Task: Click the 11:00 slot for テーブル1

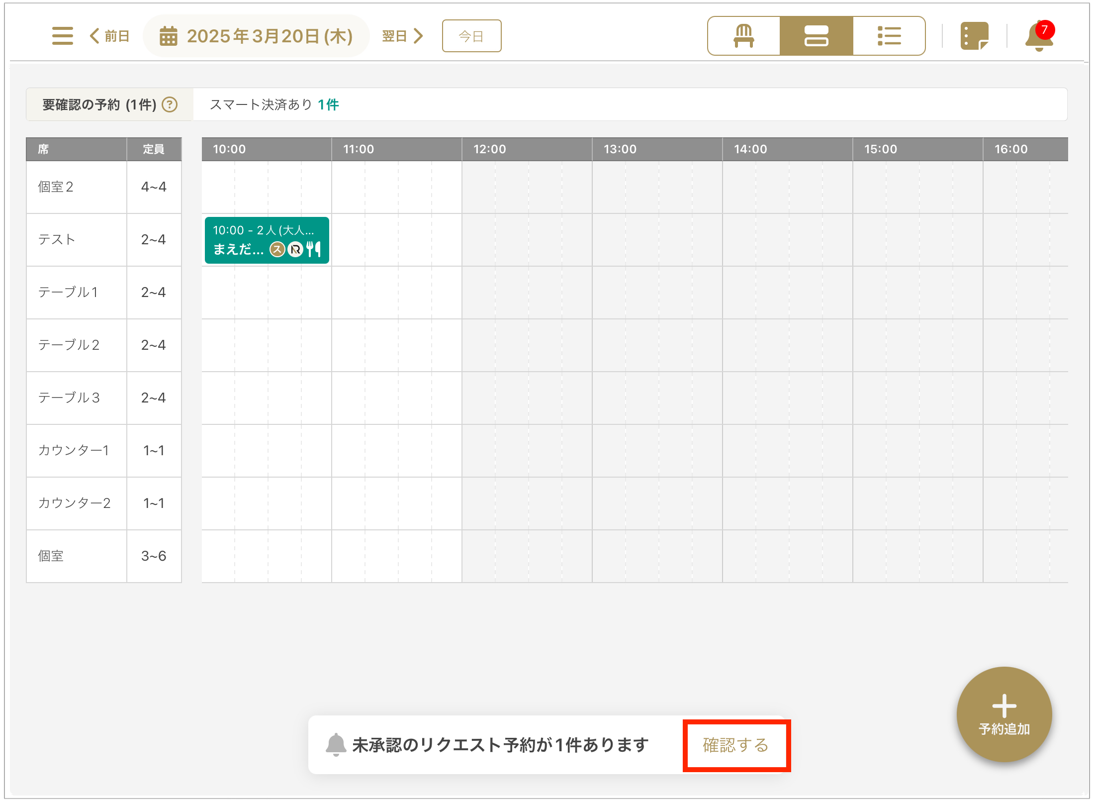Action: tap(348, 293)
